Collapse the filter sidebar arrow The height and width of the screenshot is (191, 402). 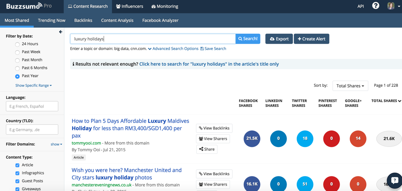[60, 32]
